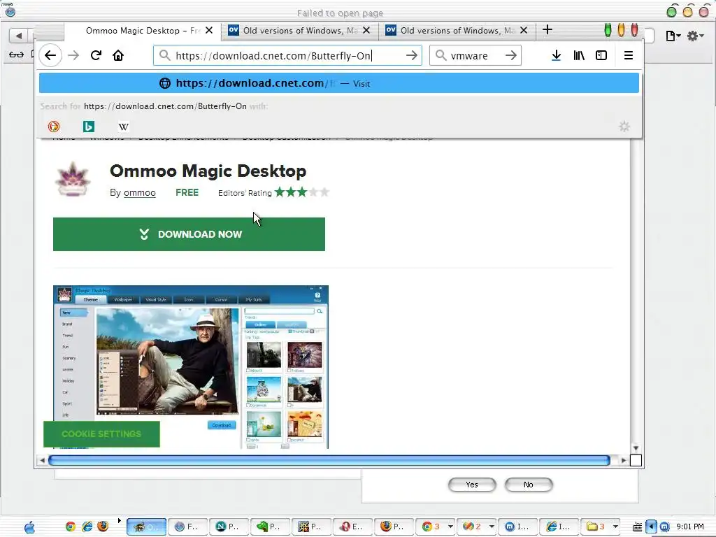Click the forward navigation arrow
Viewport: 716px width, 537px height.
73,56
